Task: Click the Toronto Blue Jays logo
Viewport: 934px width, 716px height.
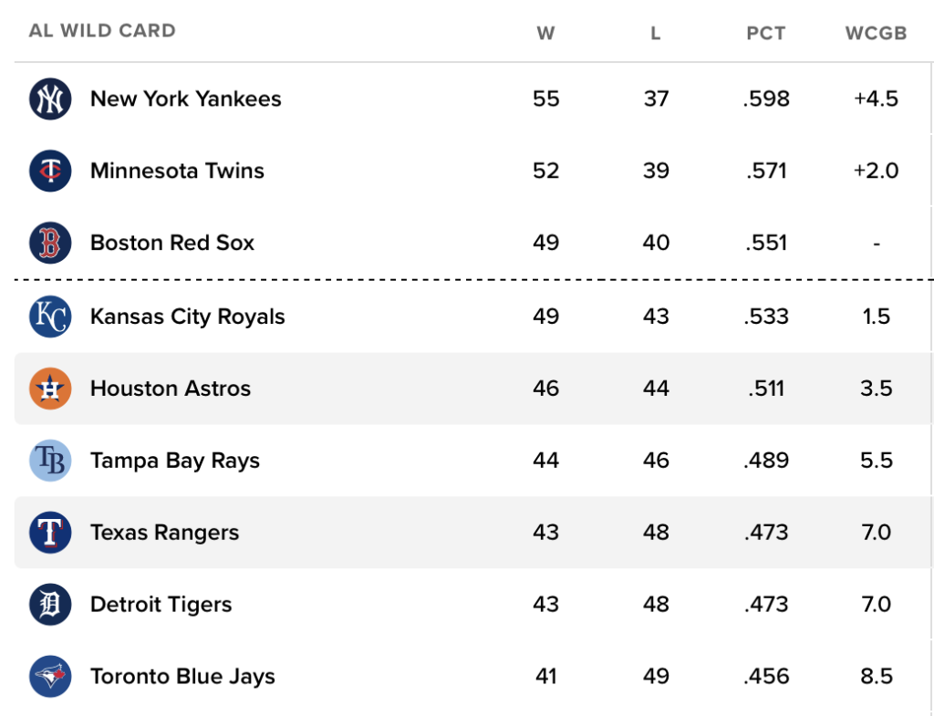Action: pos(50,677)
